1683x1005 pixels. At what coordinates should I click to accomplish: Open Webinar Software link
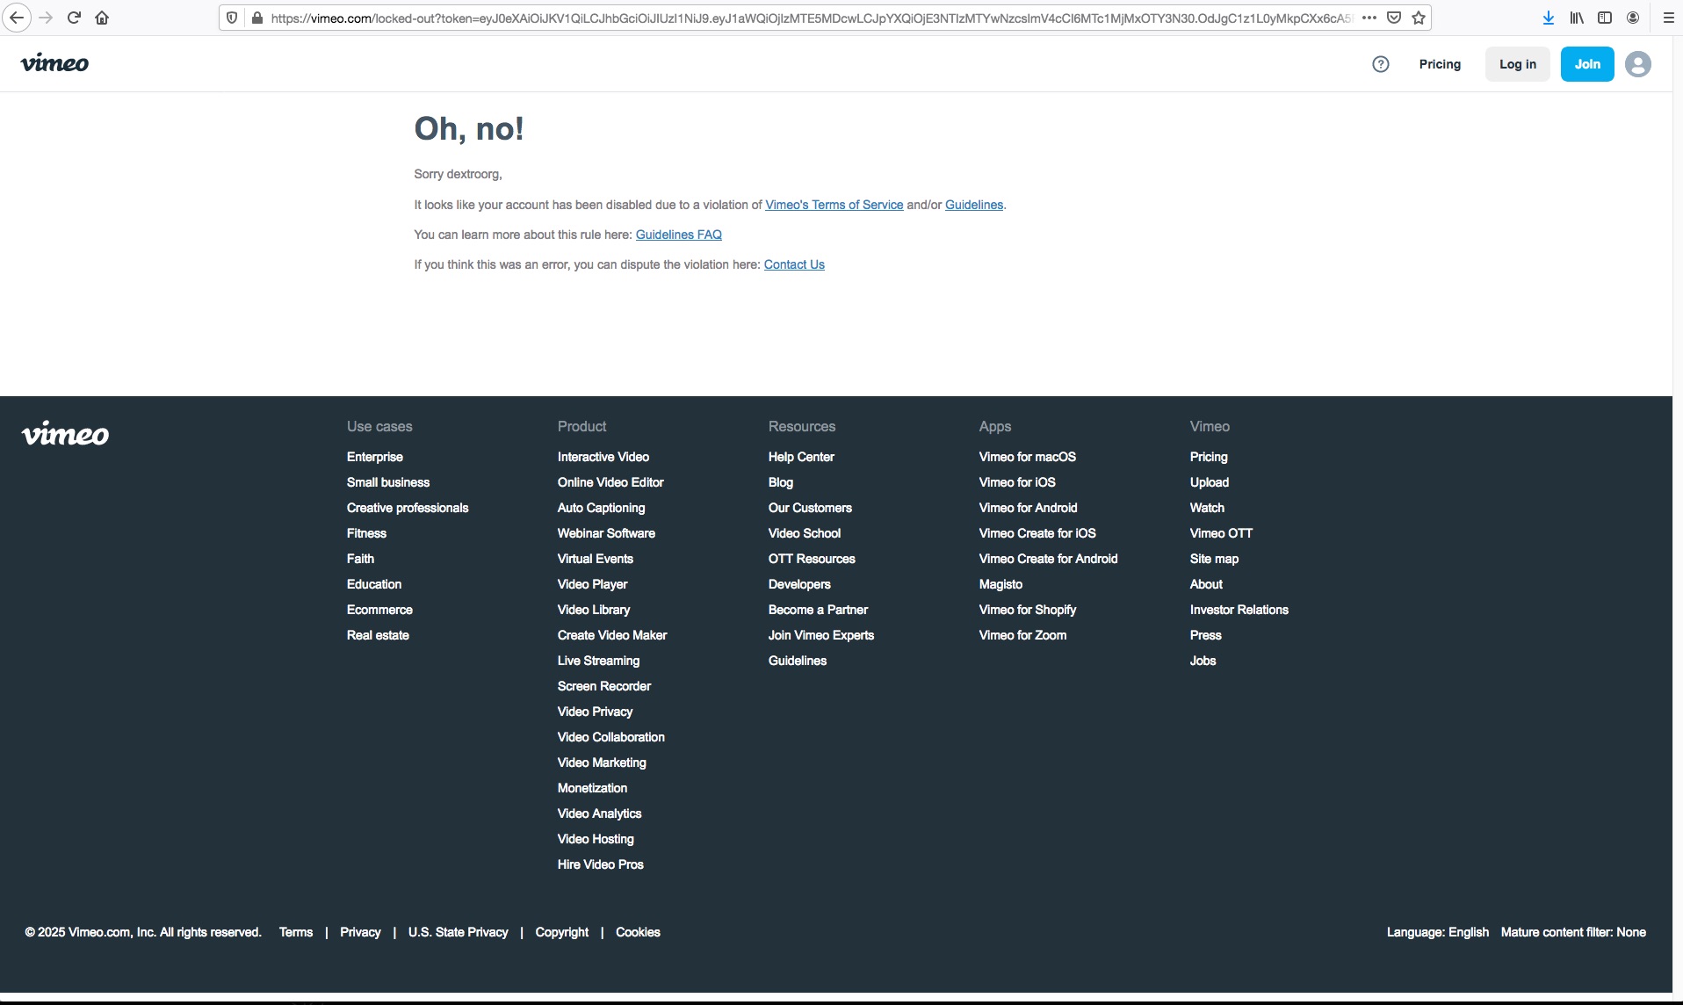click(606, 533)
